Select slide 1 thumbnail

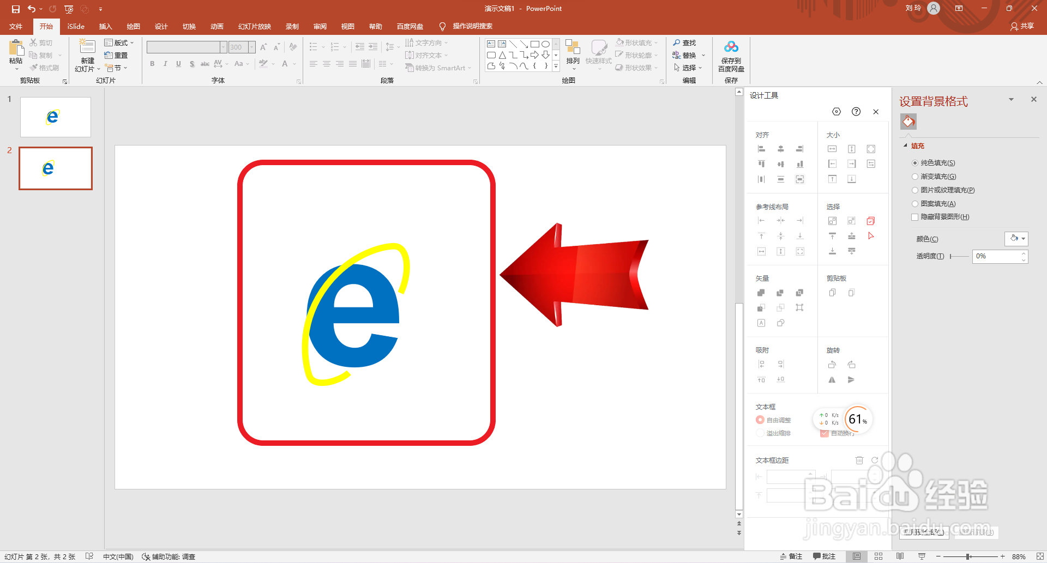click(56, 117)
